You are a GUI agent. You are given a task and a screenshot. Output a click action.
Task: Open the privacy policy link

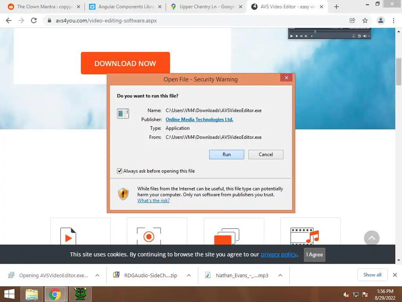point(279,254)
